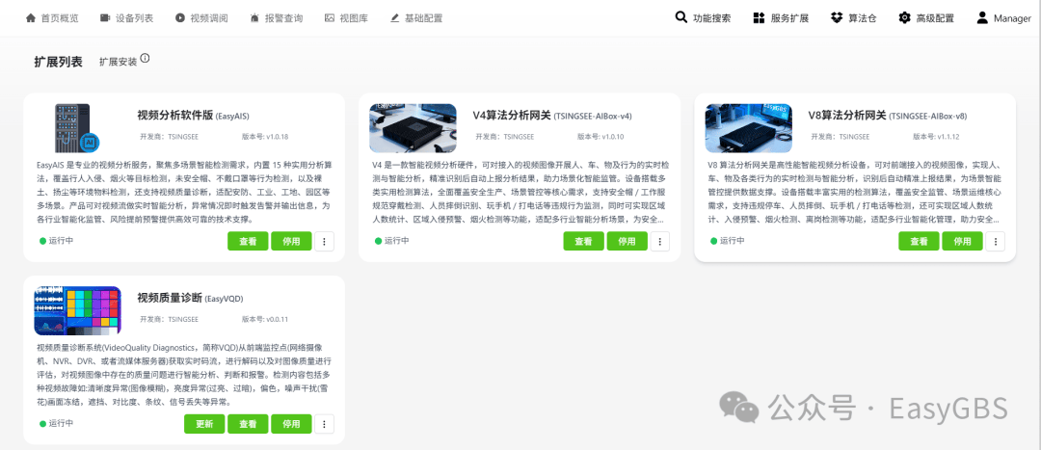Click the pencil icon beside 基础配置
This screenshot has width=1041, height=450.
coord(395,18)
